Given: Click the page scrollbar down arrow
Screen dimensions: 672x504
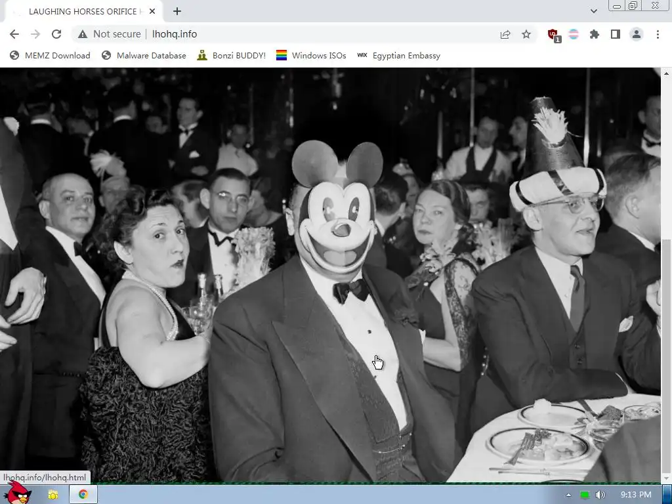Looking at the screenshot, I should 666,478.
